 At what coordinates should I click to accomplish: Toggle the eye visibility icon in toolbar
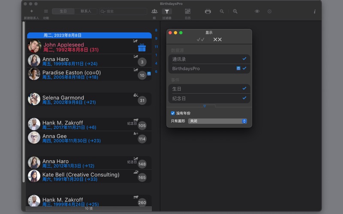click(x=257, y=12)
